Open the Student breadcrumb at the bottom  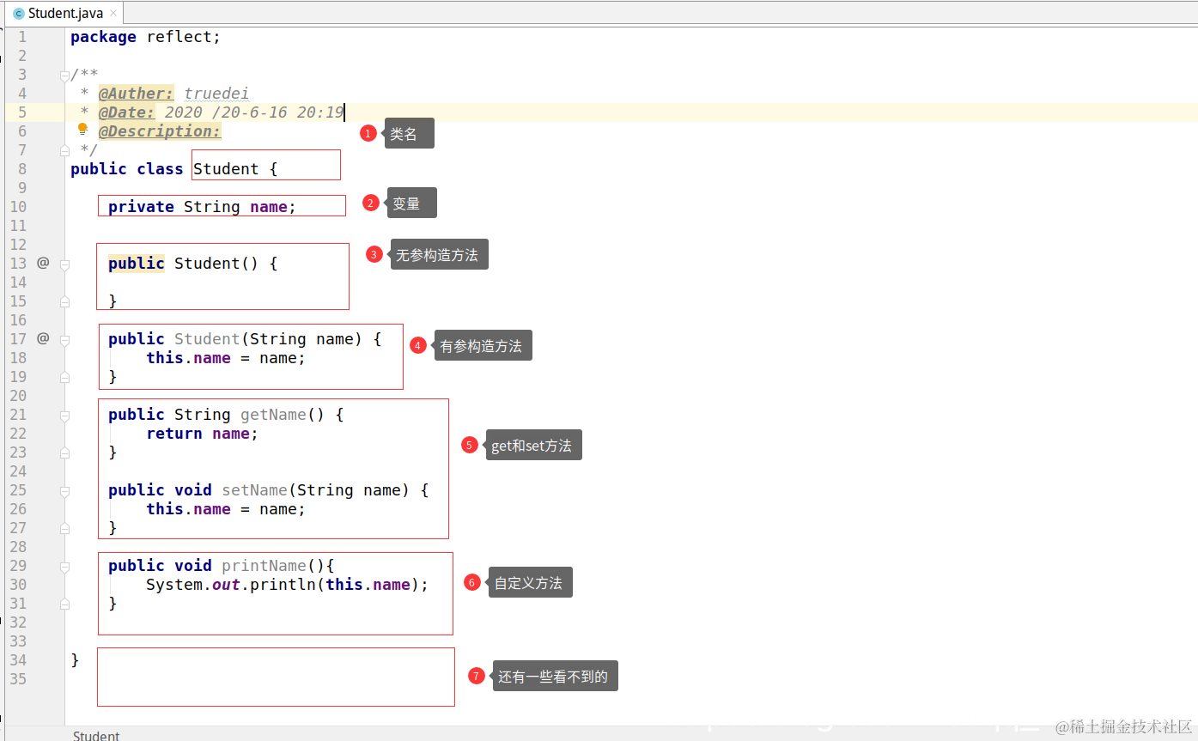(96, 735)
